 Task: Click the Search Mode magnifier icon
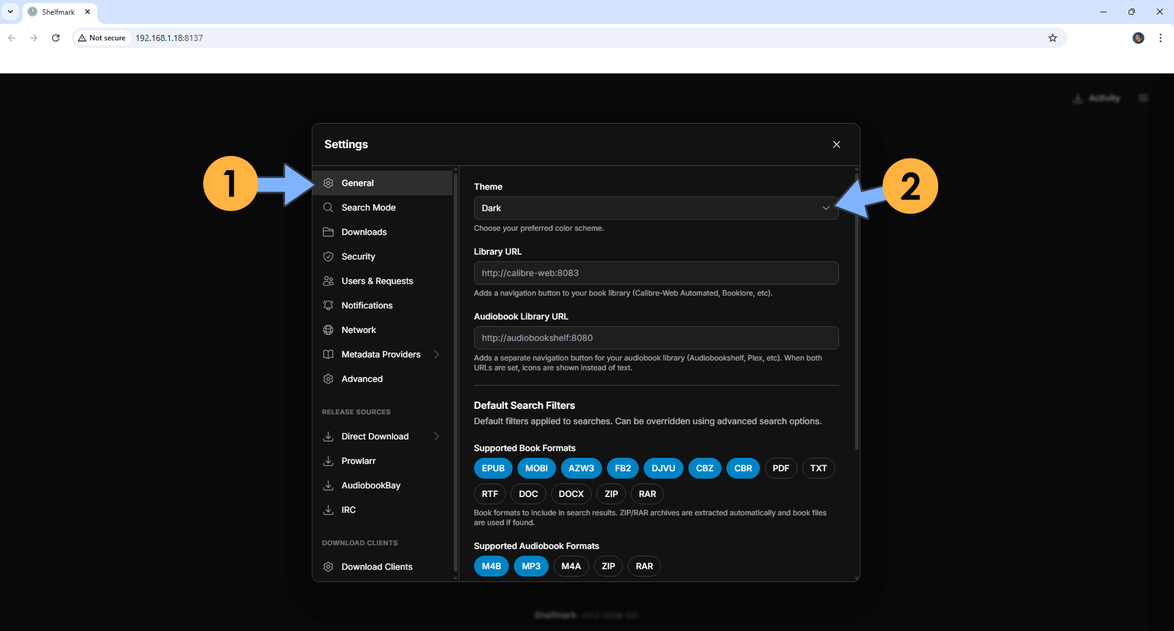point(328,207)
